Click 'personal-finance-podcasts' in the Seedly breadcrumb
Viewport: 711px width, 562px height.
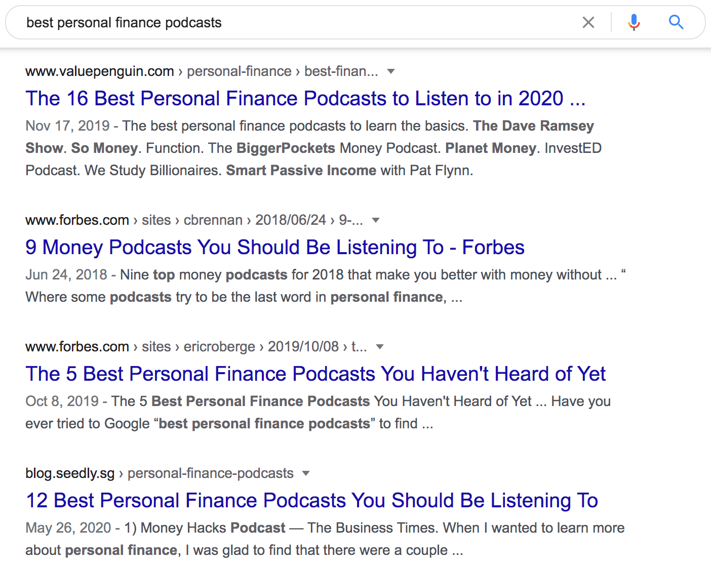pos(210,474)
